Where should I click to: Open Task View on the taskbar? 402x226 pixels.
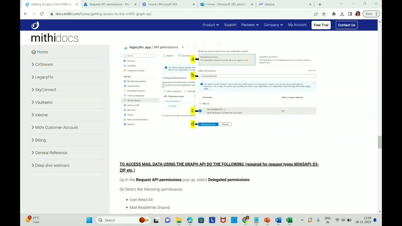(156, 220)
